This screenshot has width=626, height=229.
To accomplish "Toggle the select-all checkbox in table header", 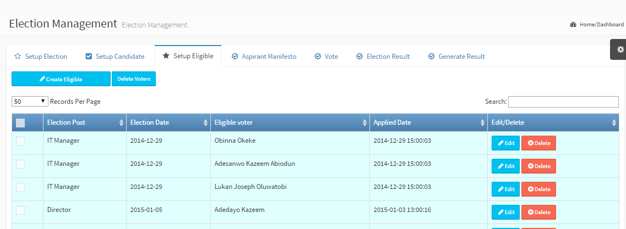I will click(x=20, y=123).
